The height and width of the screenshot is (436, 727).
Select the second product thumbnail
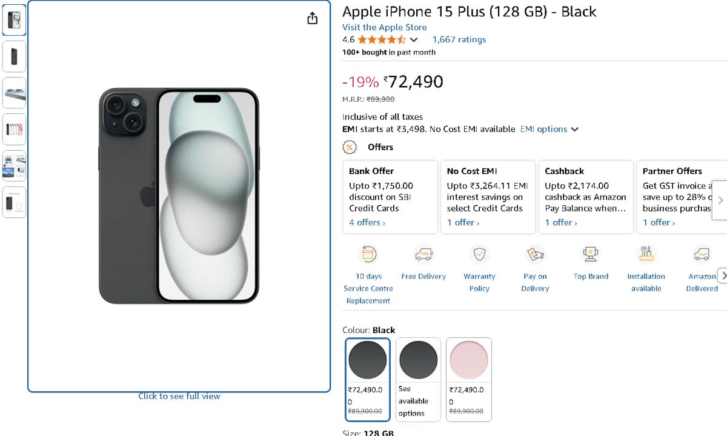[x=14, y=57]
